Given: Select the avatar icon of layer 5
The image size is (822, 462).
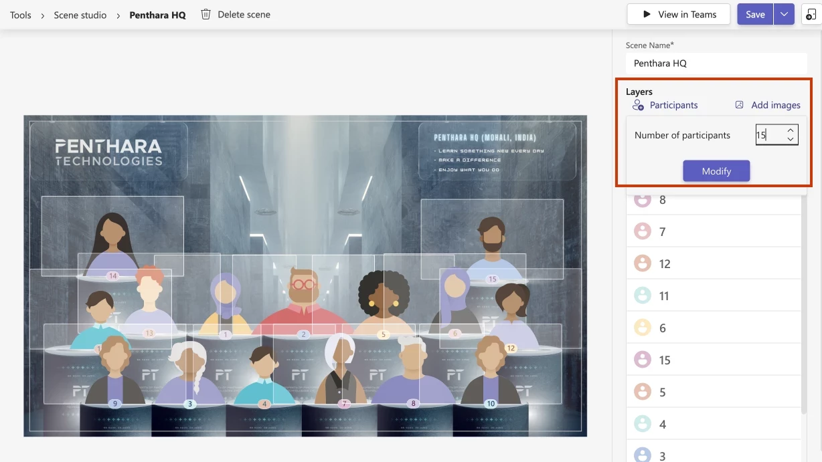Looking at the screenshot, I should tap(643, 392).
